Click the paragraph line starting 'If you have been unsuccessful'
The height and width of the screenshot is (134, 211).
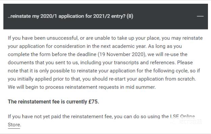click(105, 38)
